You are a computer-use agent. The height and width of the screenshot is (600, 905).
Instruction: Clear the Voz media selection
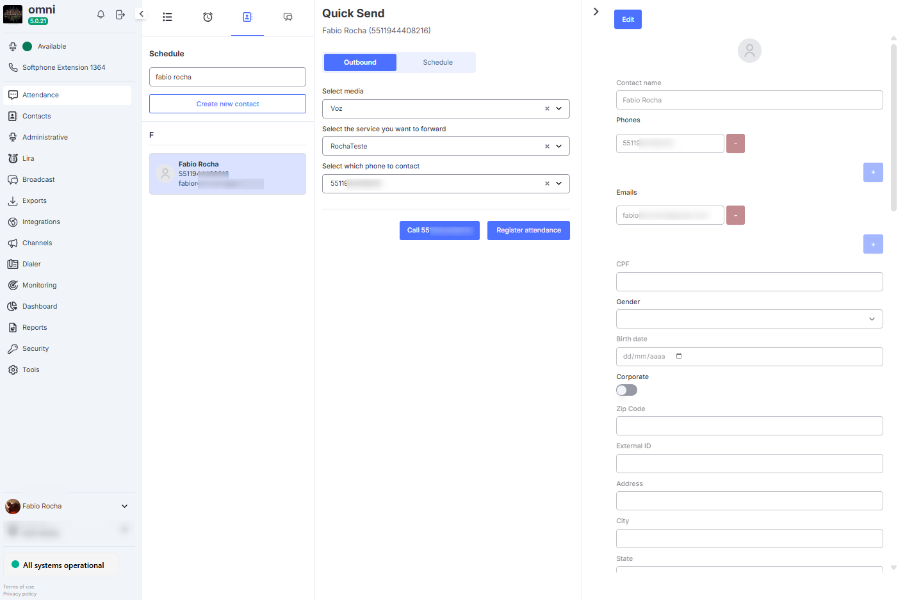coord(547,109)
